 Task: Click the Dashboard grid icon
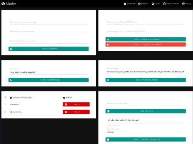(125, 4)
